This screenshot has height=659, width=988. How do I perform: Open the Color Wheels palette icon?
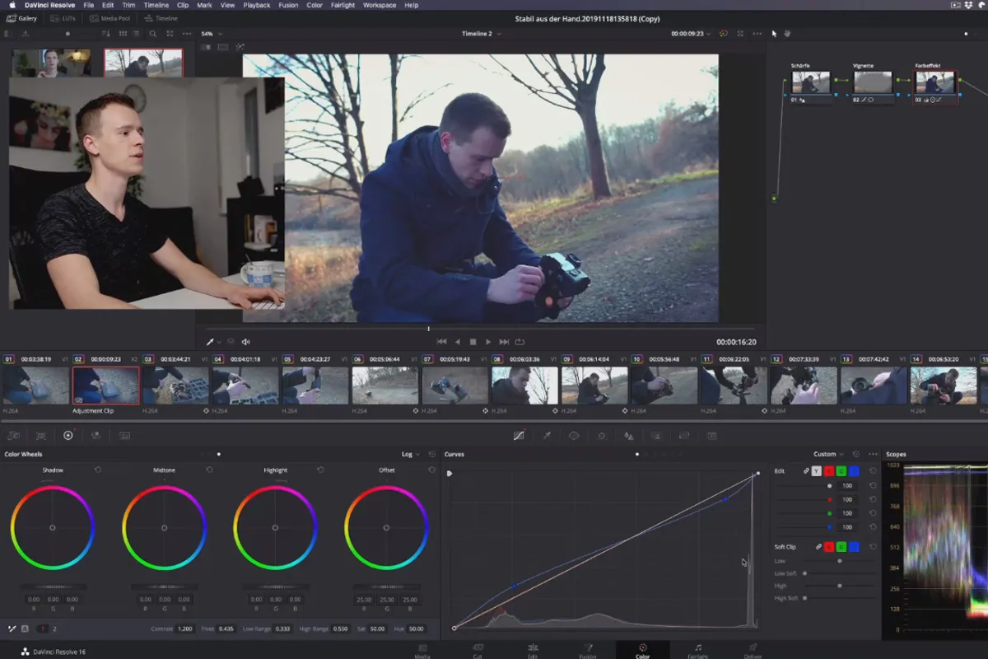tap(68, 435)
